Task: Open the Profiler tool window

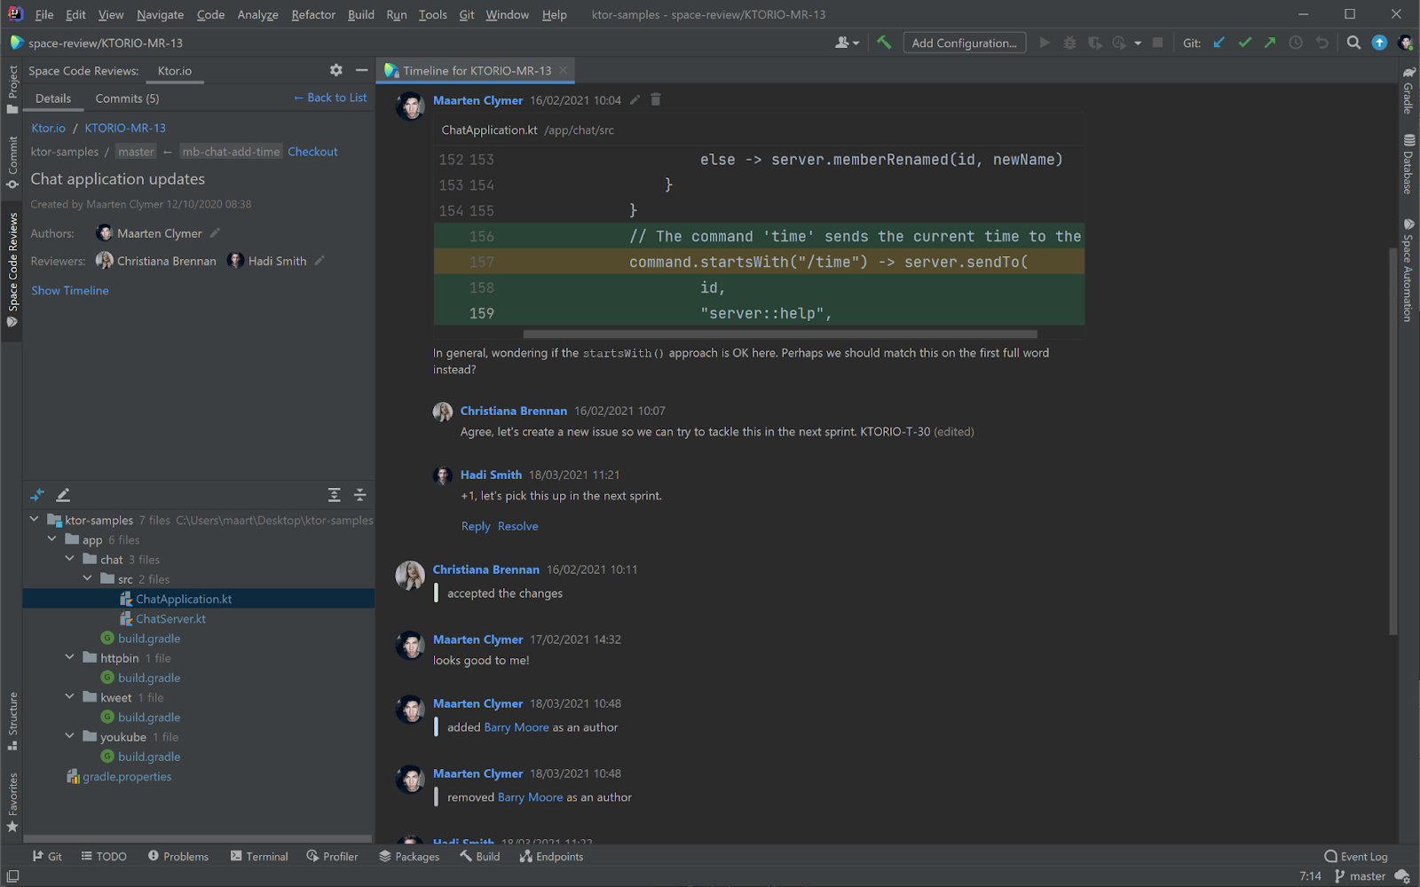Action: click(332, 856)
